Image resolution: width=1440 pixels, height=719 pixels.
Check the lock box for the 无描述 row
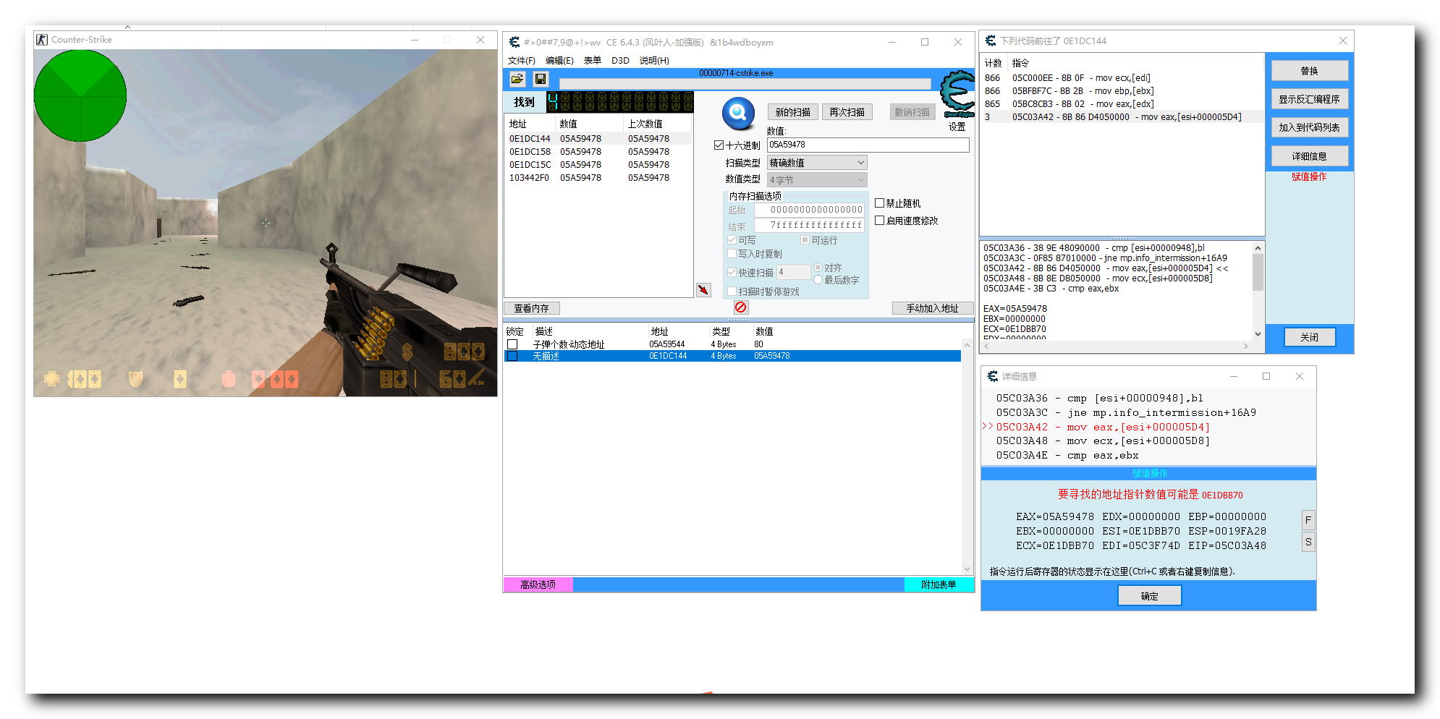pos(512,356)
